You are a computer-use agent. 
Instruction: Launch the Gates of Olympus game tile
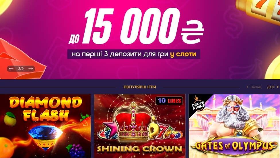[234, 126]
